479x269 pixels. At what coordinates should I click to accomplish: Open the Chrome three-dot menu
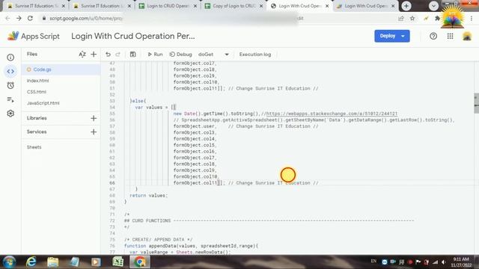pyautogui.click(x=472, y=18)
